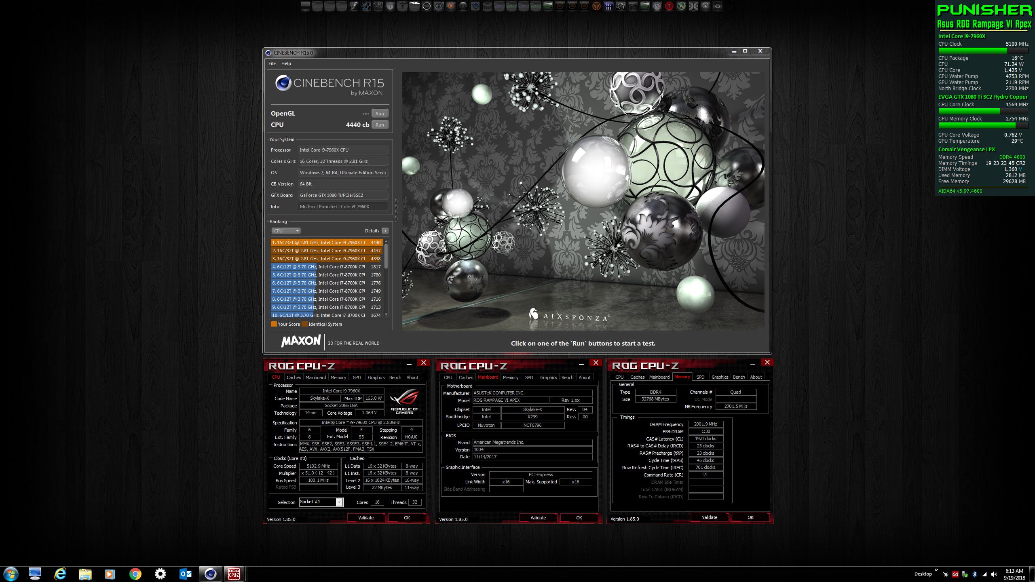Viewport: 1035px width, 582px height.
Task: Click the rendered Cinebench scene image
Action: [583, 201]
